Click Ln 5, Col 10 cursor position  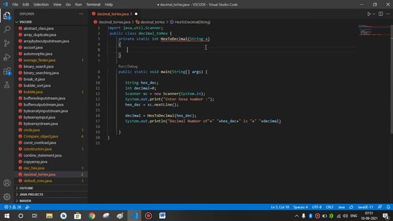click(x=280, y=207)
